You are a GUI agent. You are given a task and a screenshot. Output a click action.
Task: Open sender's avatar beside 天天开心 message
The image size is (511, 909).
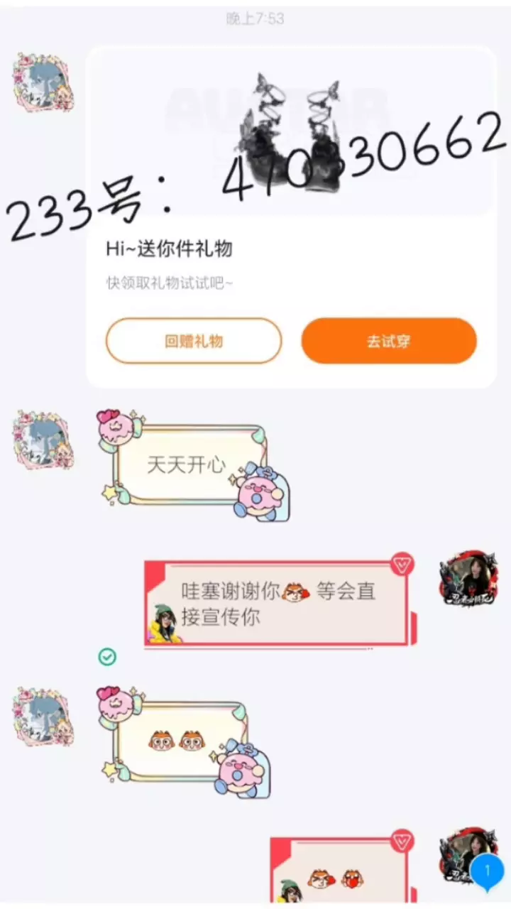[x=44, y=440]
